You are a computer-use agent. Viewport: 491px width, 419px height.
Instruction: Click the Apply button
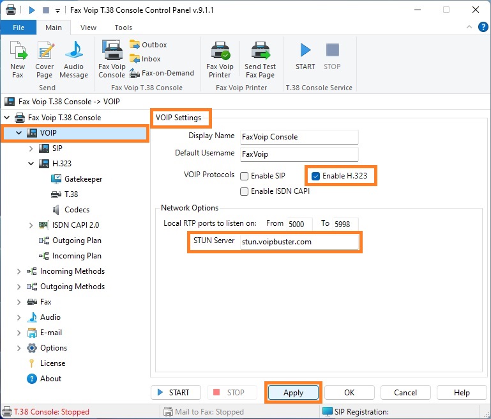click(294, 393)
